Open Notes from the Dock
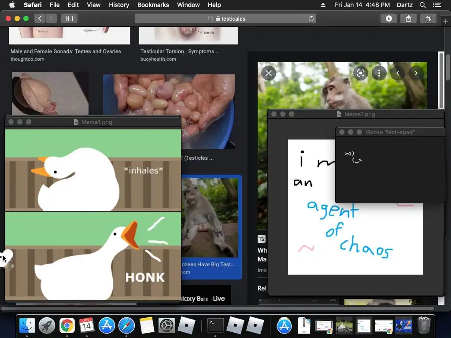 point(147,326)
